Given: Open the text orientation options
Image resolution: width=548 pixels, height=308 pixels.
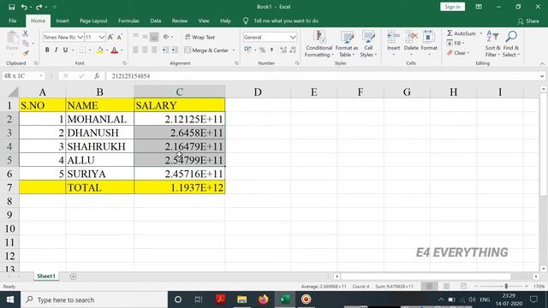Looking at the screenshot, I should click(x=167, y=37).
